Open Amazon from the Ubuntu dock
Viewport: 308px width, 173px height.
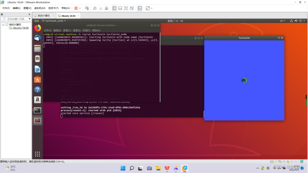pos(37,100)
